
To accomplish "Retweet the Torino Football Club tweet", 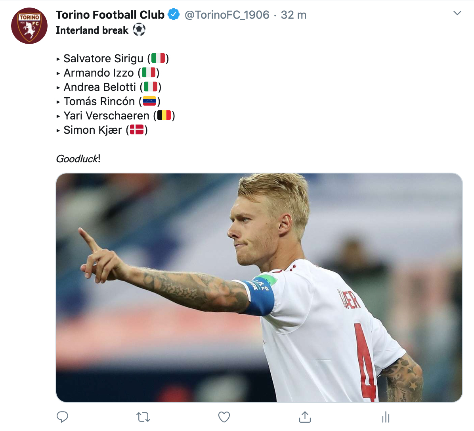I will tap(143, 417).
